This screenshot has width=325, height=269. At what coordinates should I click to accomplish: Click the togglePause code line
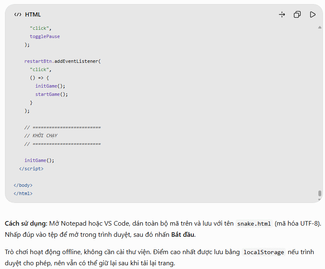45,36
